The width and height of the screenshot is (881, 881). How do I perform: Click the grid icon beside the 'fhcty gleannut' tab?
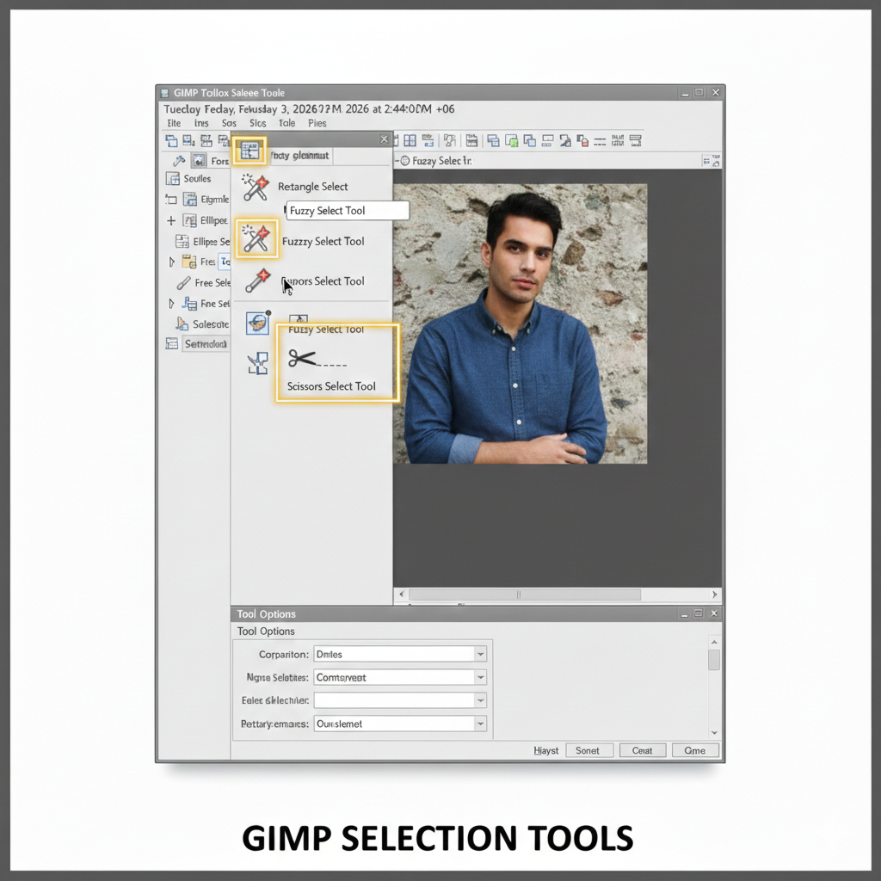coord(250,150)
